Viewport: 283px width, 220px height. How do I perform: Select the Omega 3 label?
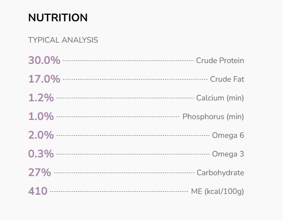(x=228, y=154)
